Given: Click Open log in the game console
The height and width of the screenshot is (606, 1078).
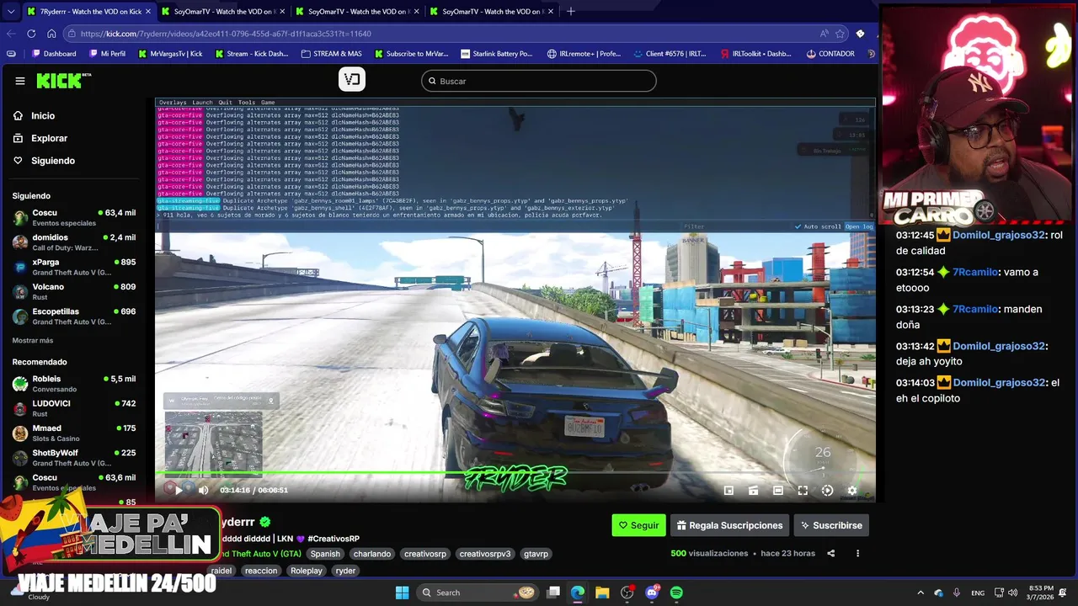Looking at the screenshot, I should coord(859,226).
